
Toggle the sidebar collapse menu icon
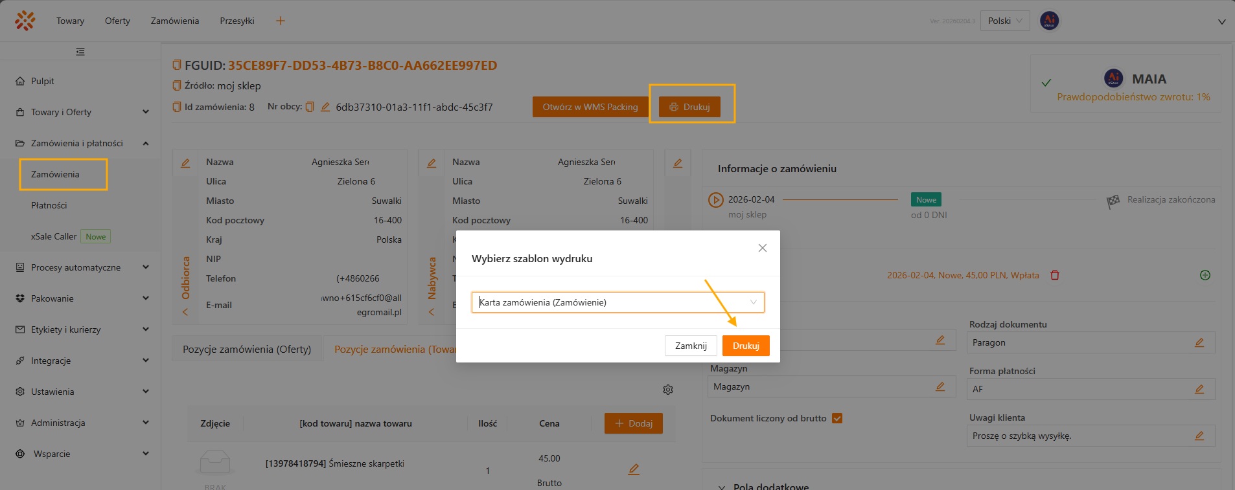tap(80, 52)
